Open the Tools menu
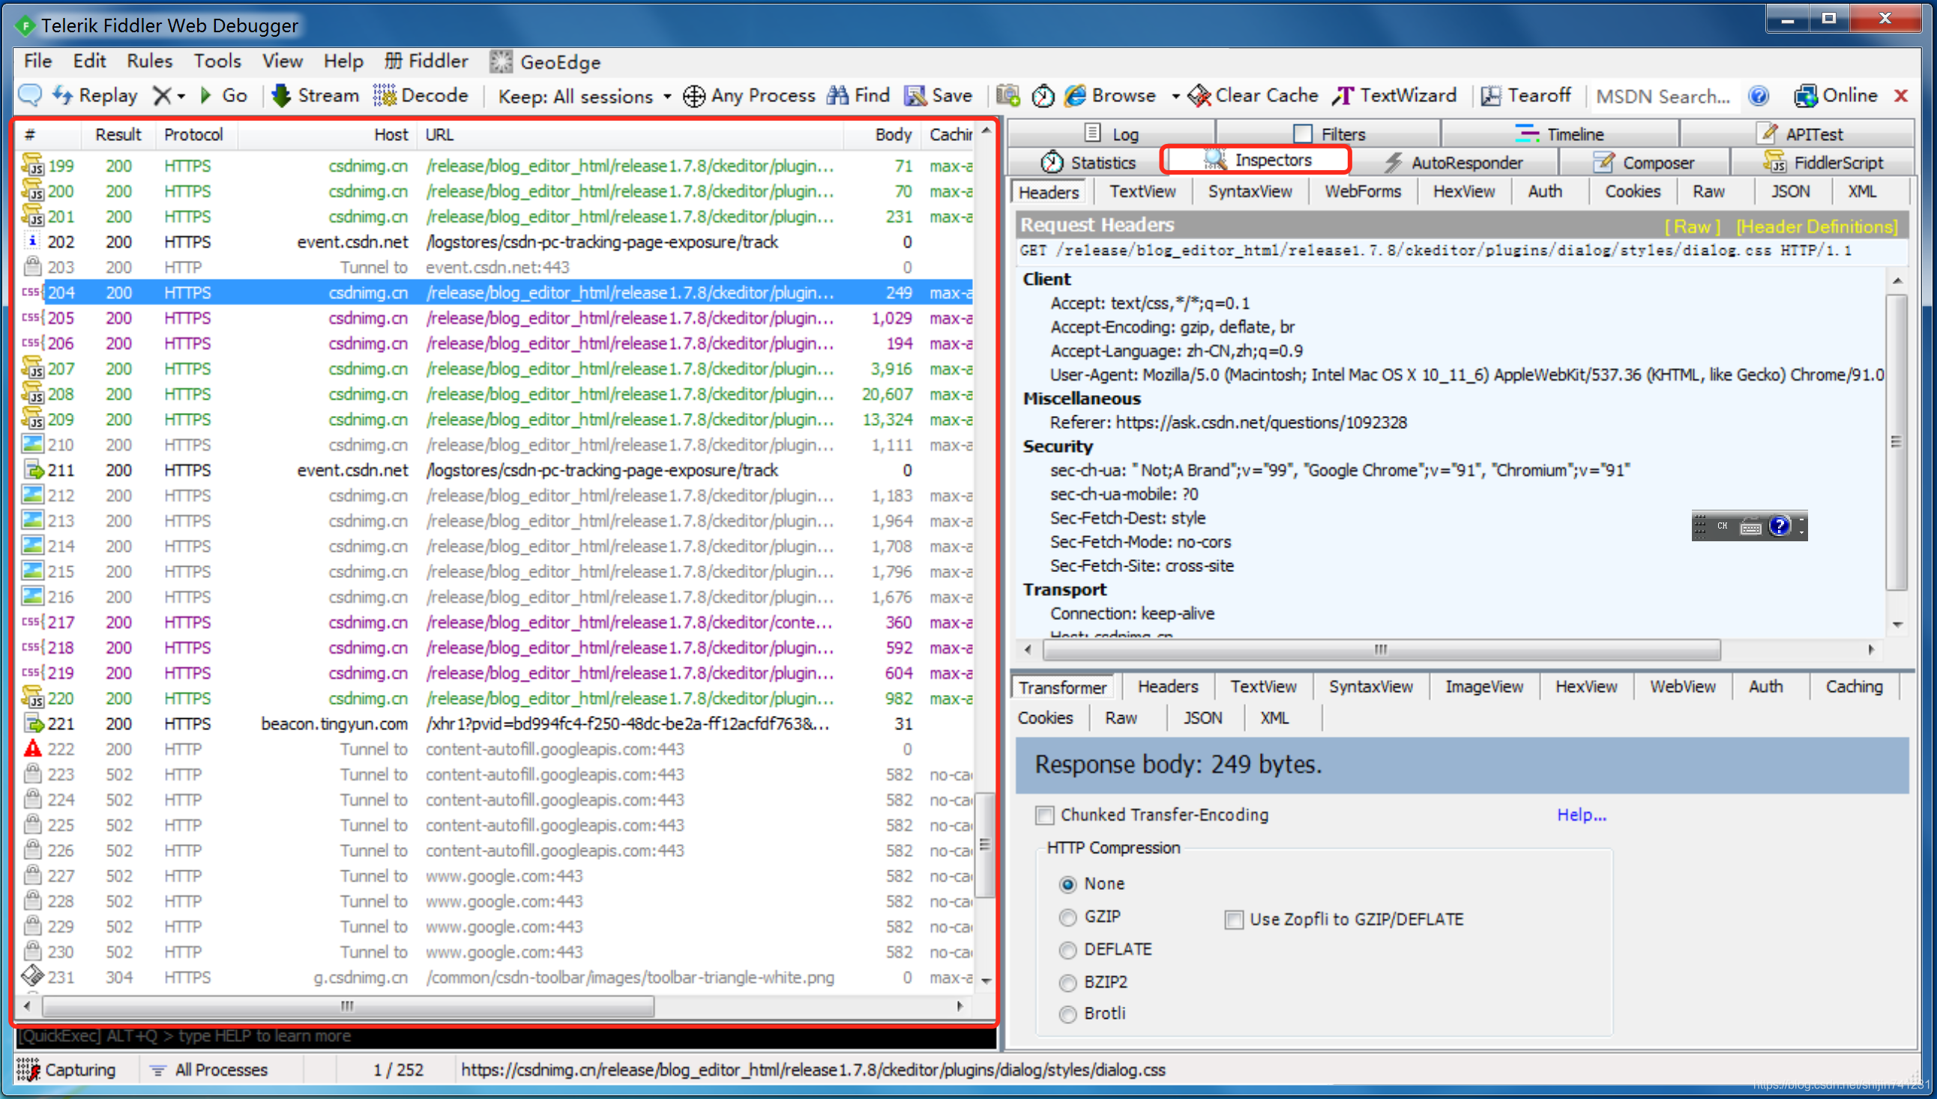 point(217,61)
